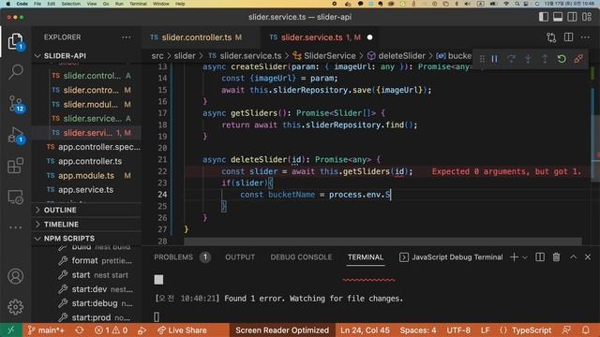Open Source Control view with 12 changes

[x=16, y=104]
